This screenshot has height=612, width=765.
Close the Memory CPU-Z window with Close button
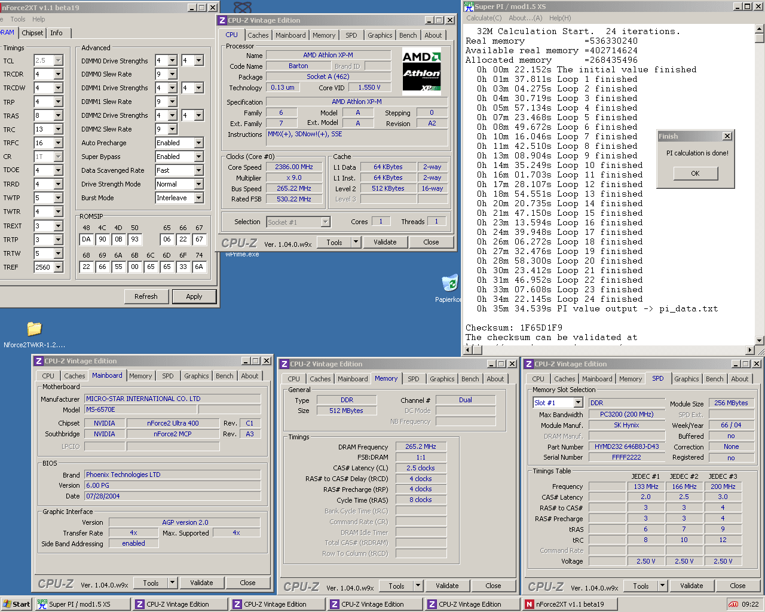[493, 586]
